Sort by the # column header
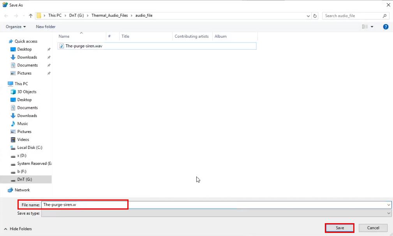 [113, 36]
